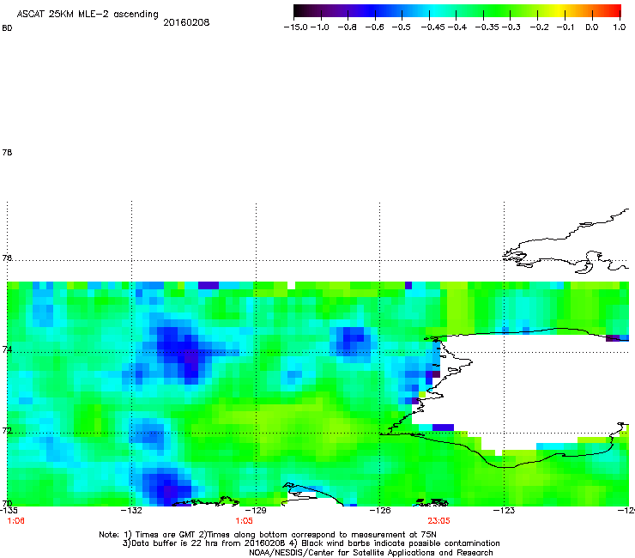
Task: Click the color bar label 1.0
Action: point(620,27)
